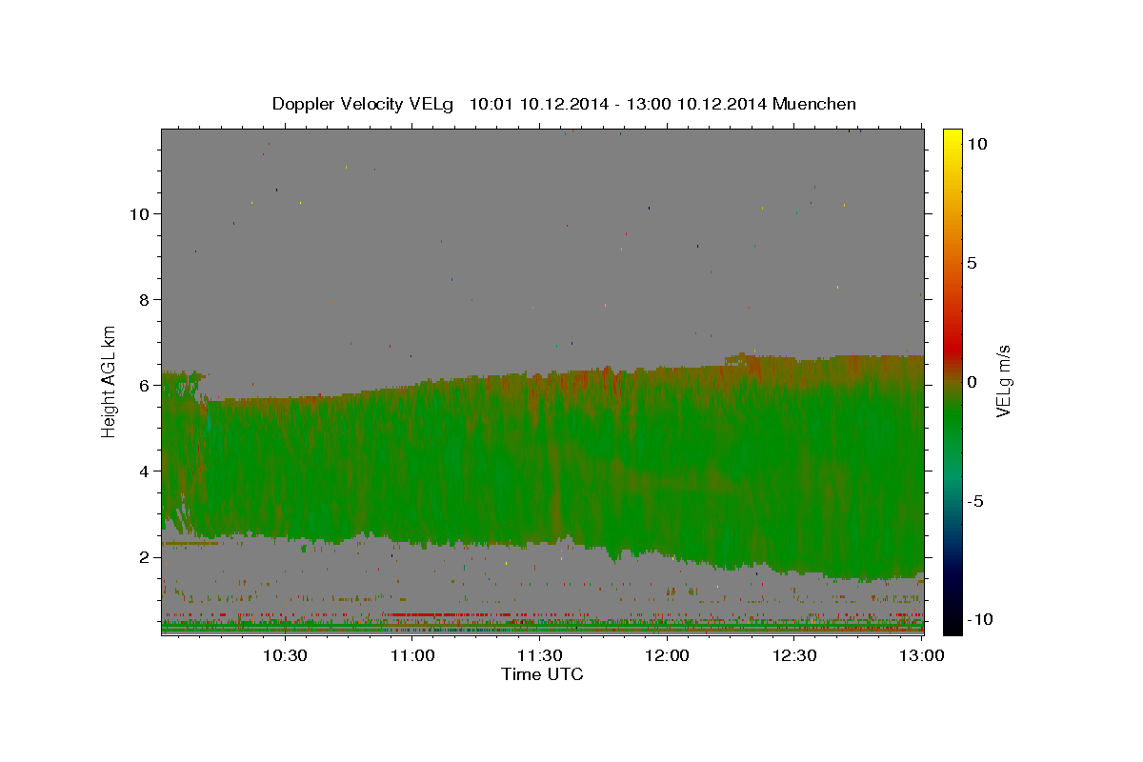
Task: Click the '11:00' time axis label
Action: click(x=412, y=655)
